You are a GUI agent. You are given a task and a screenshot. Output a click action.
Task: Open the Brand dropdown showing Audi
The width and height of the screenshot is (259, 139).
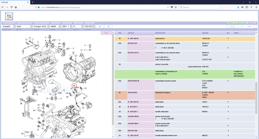(24, 27)
